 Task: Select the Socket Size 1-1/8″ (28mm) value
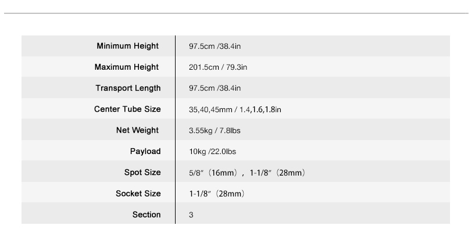[217, 194]
